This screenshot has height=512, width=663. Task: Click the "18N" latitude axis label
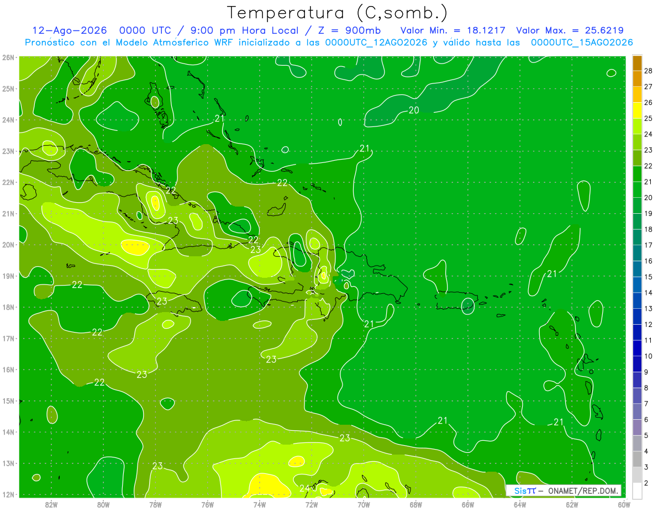click(x=8, y=307)
